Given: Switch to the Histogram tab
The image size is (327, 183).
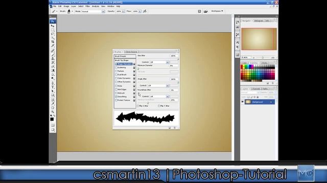Looking at the screenshot, I should (259, 21).
